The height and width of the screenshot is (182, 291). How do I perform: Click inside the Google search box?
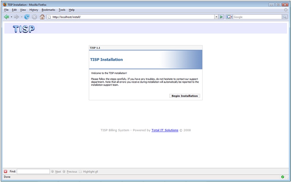point(257,17)
